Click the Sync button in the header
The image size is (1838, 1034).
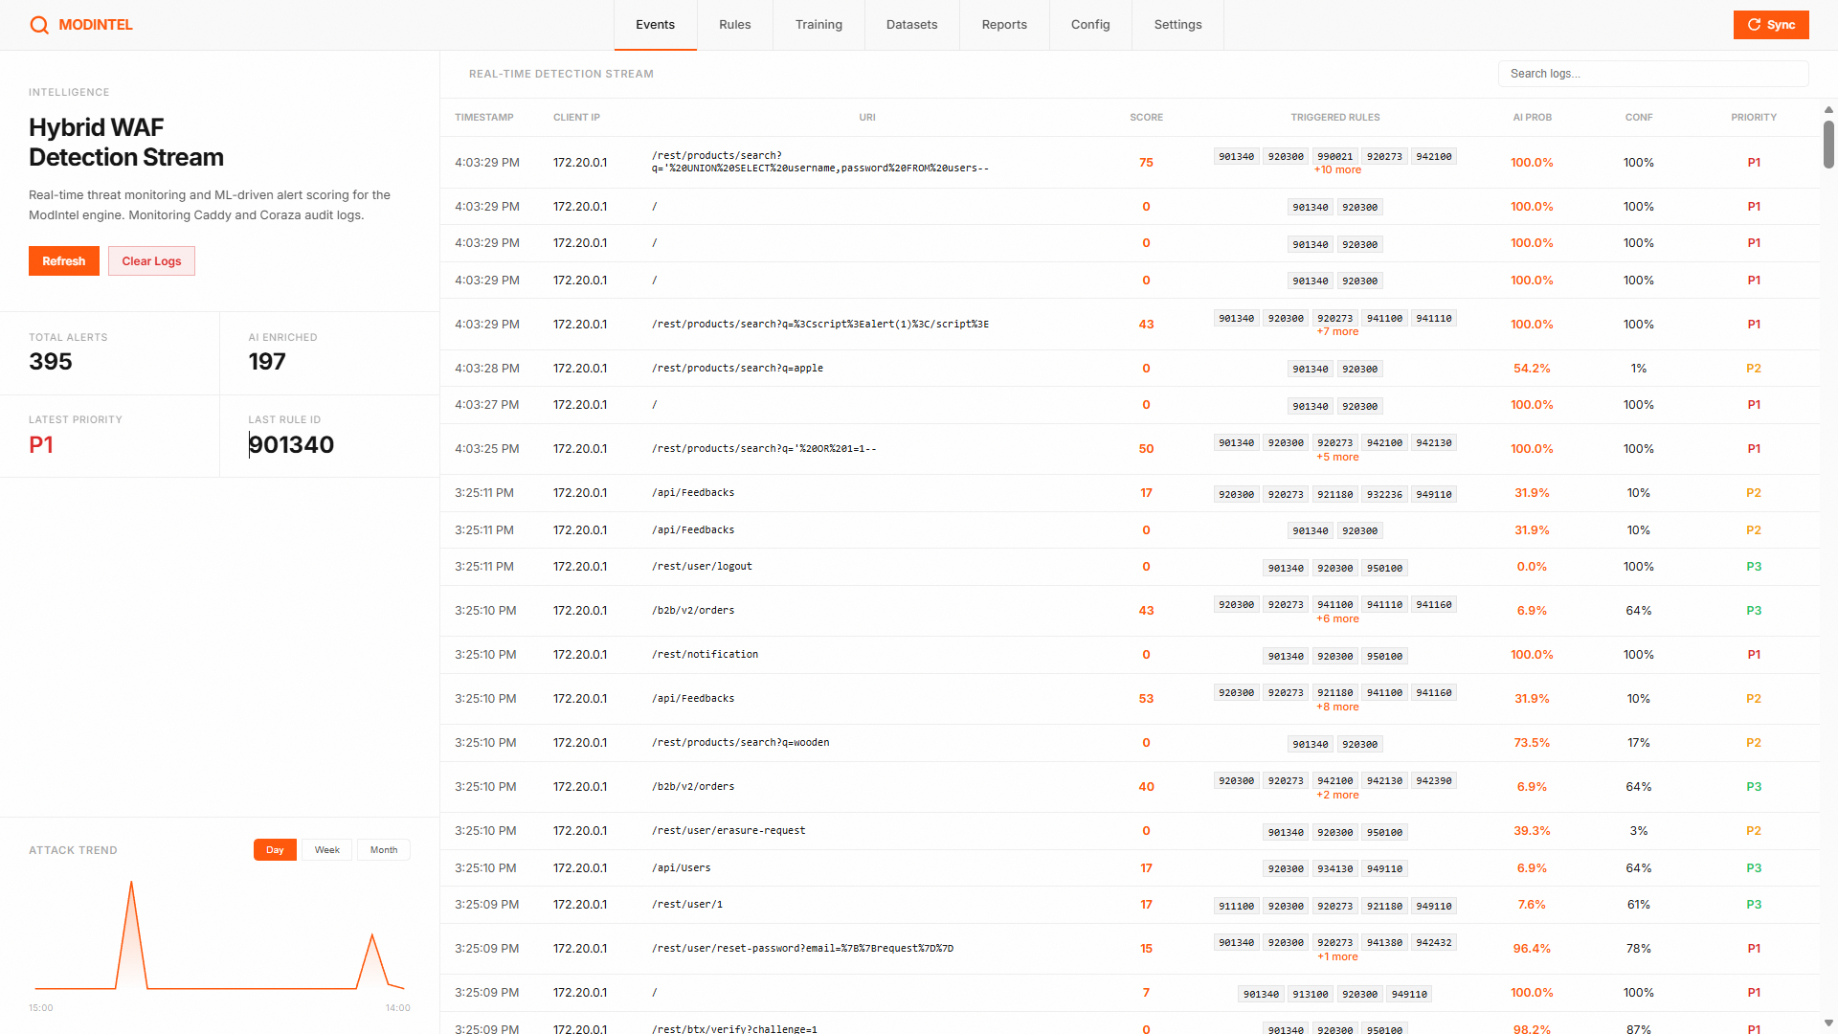[1770, 25]
